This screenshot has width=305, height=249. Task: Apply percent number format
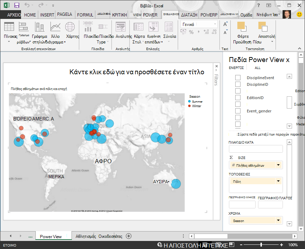191,32
